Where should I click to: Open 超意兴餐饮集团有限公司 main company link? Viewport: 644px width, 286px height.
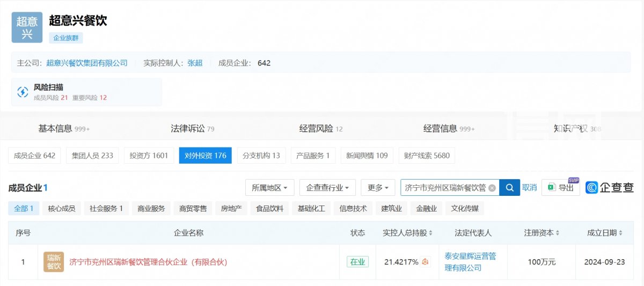click(87, 63)
